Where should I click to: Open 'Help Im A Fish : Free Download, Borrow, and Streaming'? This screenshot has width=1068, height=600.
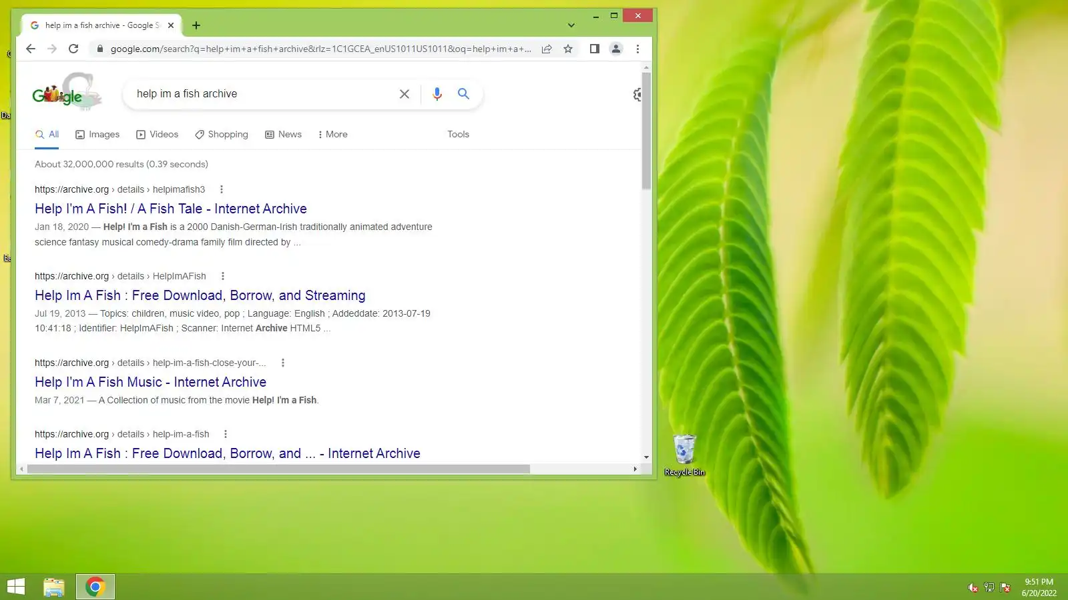click(x=200, y=295)
